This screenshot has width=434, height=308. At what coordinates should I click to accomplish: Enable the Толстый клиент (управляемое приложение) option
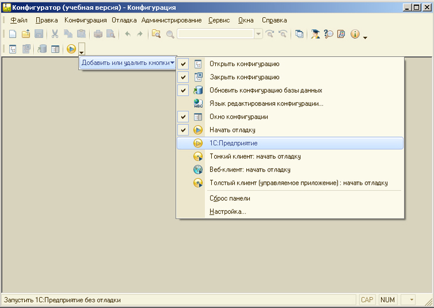pyautogui.click(x=290, y=183)
